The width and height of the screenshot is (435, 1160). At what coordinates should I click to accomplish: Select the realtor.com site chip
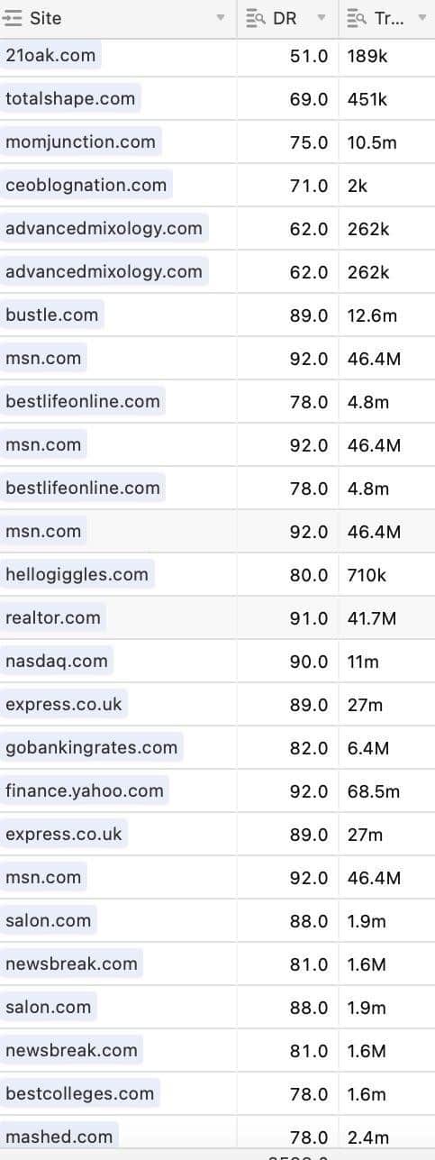[x=53, y=617]
